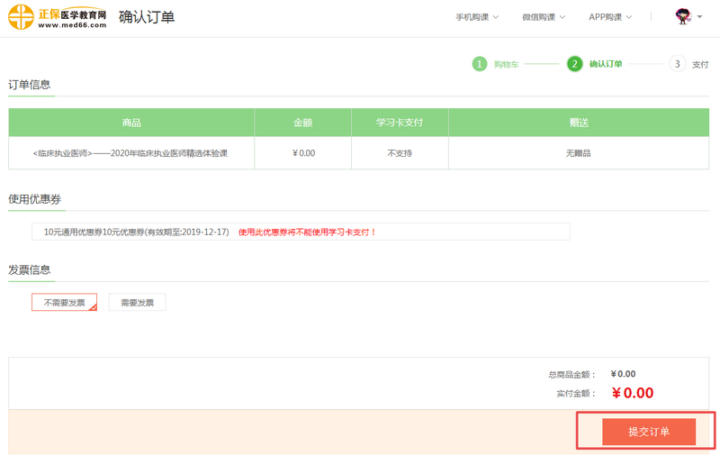Click the step 1 购物车 circle
The image size is (720, 456).
(480, 64)
